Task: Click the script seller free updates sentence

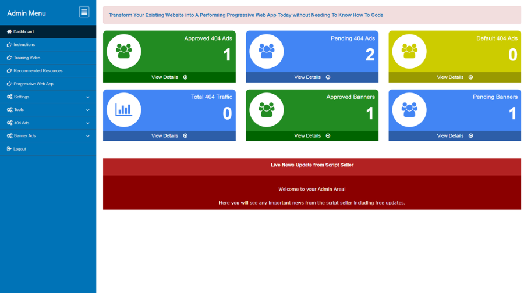Action: click(x=312, y=203)
